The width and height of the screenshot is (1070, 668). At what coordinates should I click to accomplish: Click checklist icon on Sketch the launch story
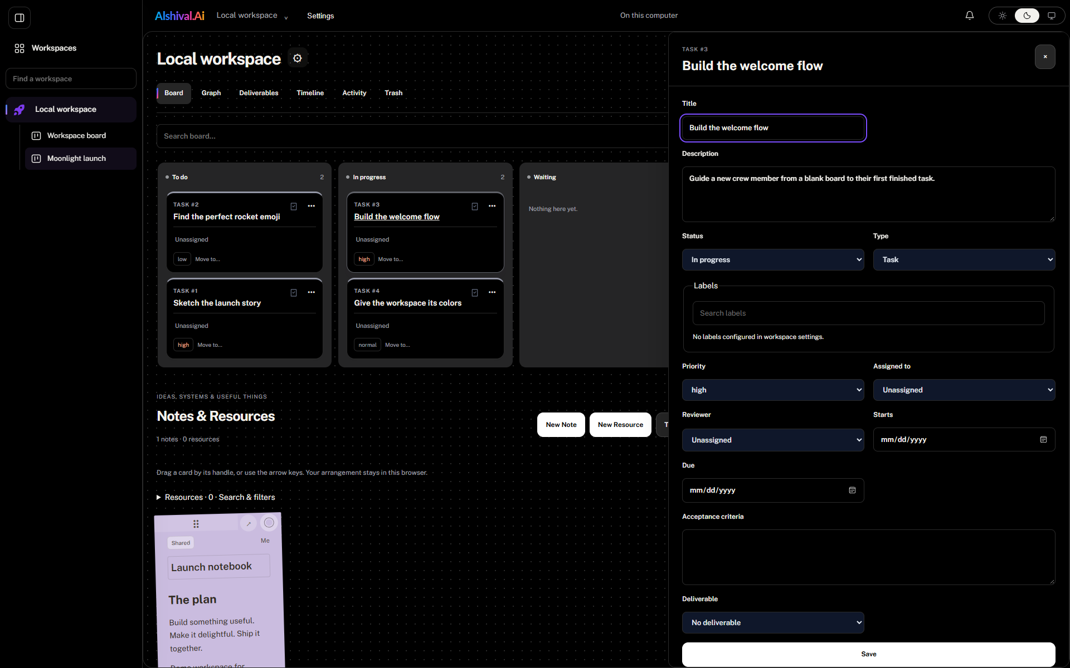pyautogui.click(x=294, y=293)
